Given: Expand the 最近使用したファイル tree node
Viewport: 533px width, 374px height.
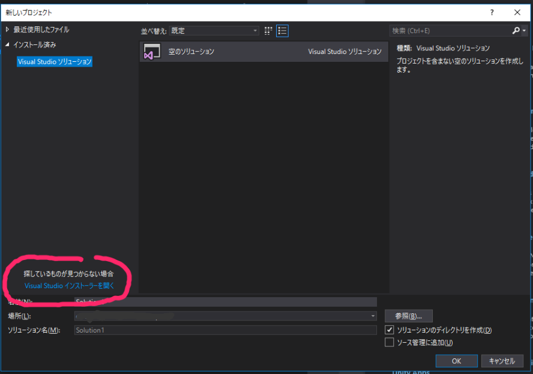Looking at the screenshot, I should [7, 29].
